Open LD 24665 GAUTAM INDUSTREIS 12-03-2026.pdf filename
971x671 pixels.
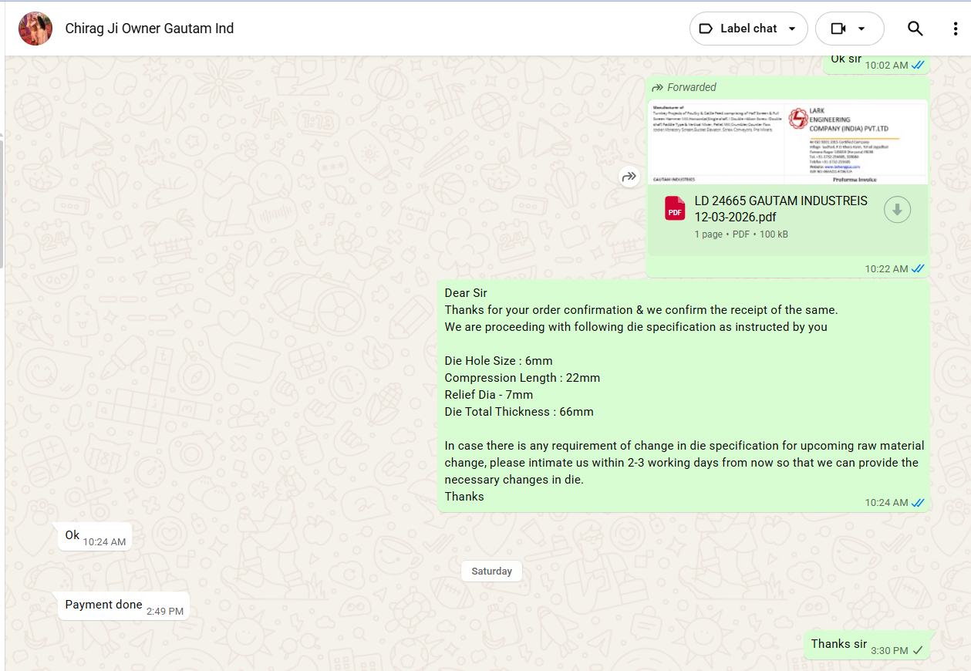click(781, 209)
